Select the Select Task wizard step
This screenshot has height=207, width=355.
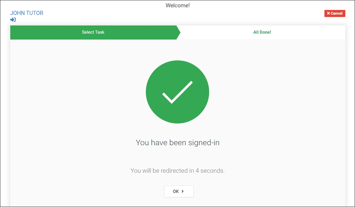(x=93, y=32)
